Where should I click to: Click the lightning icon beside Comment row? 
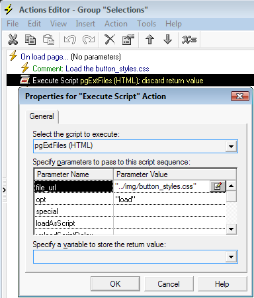[25, 67]
